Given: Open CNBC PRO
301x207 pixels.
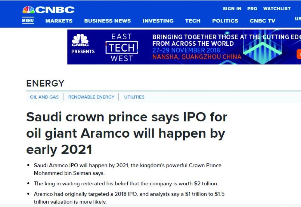Looking at the screenshot, I should tap(253, 9).
